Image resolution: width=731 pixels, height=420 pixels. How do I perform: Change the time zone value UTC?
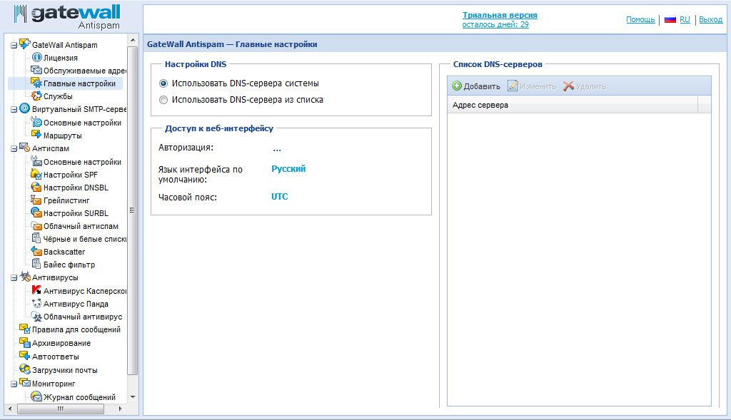pyautogui.click(x=280, y=197)
